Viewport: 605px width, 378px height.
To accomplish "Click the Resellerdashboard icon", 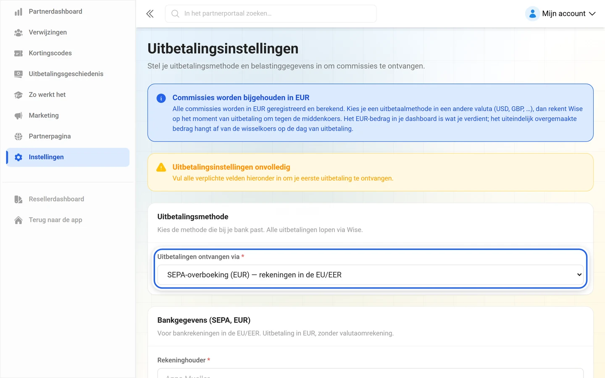I will click(x=18, y=199).
